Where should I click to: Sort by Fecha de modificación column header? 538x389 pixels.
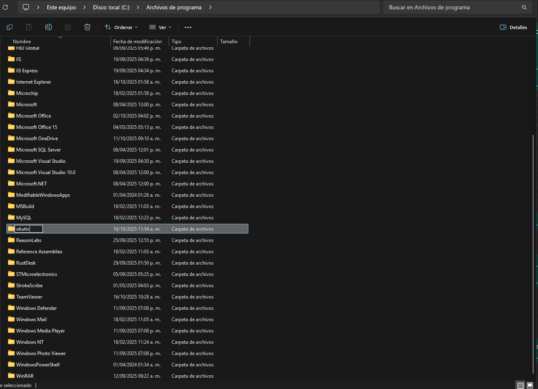point(138,41)
